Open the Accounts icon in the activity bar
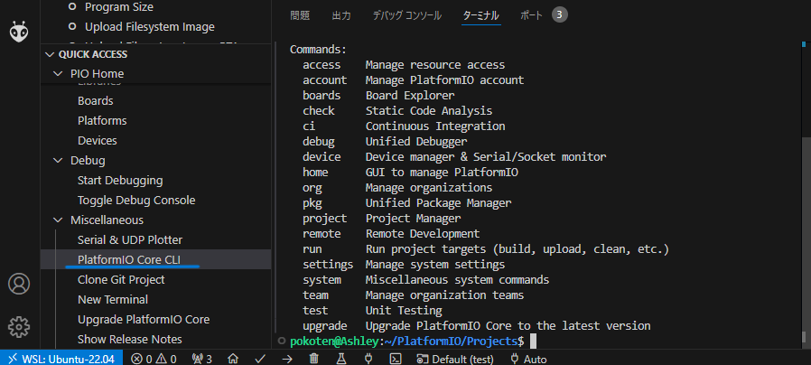811x365 pixels. pos(19,284)
